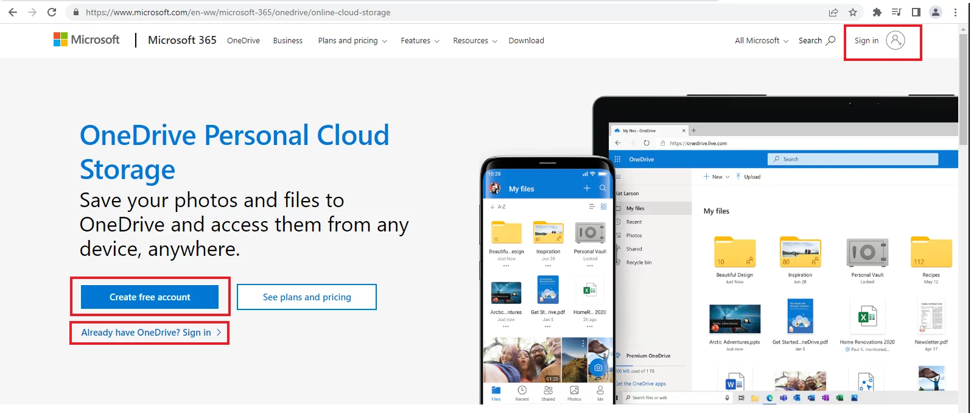Open the Recipes folder in laptop mockup
Viewport: 971px width, 413px height.
(x=931, y=260)
